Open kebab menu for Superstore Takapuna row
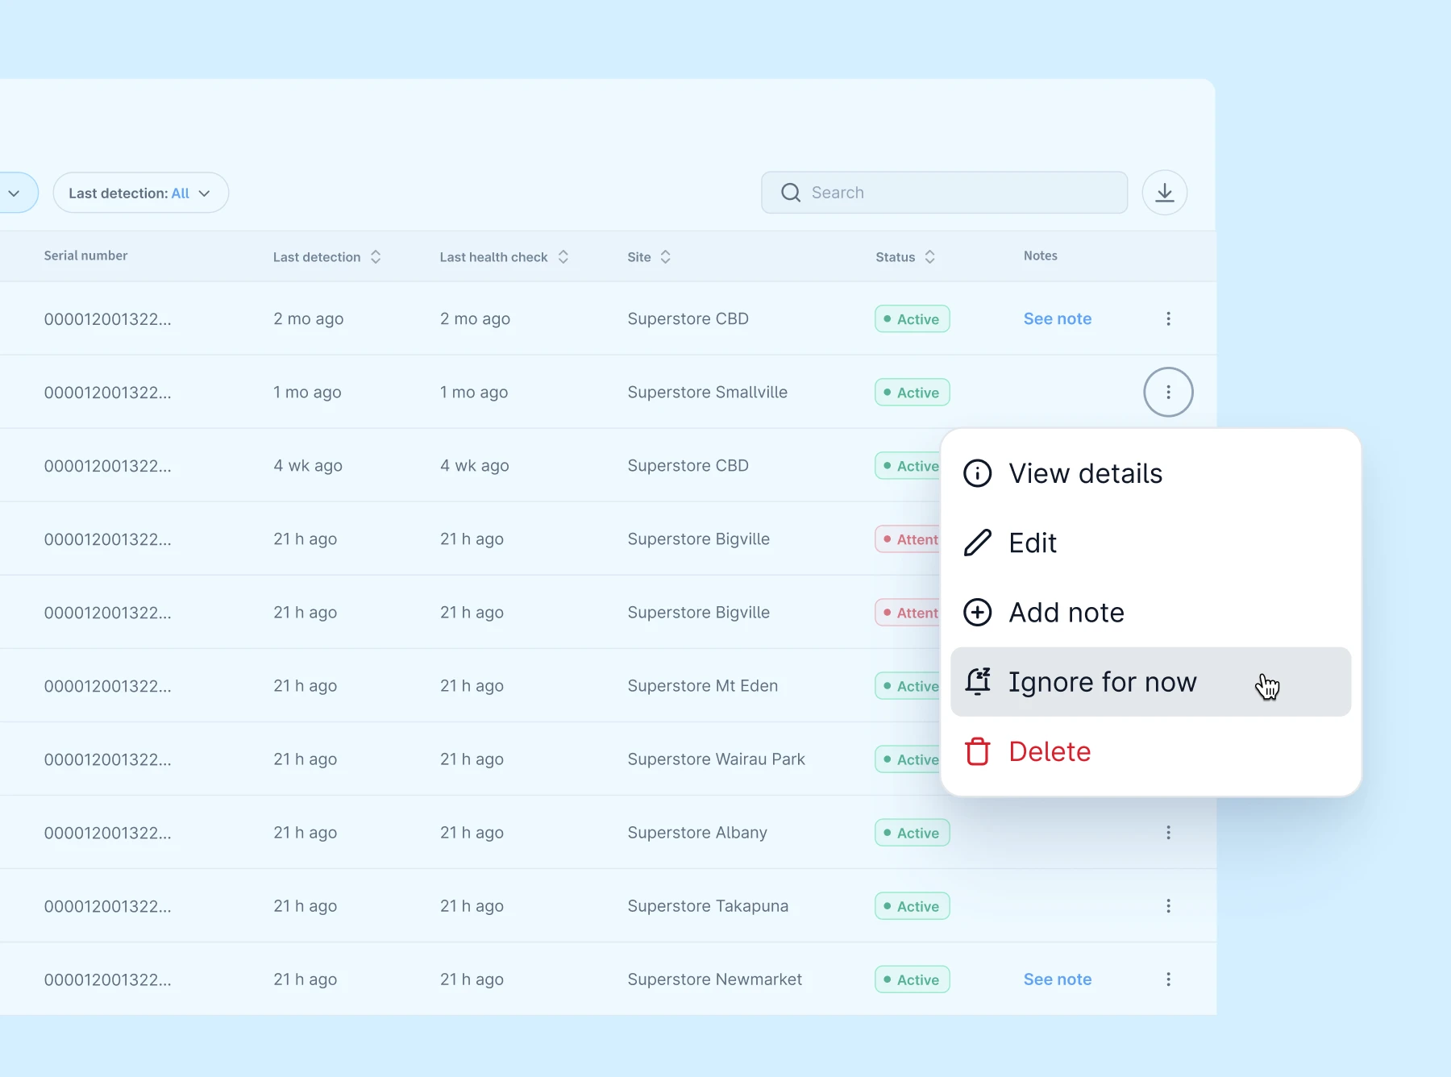The height and width of the screenshot is (1077, 1451). pos(1168,906)
